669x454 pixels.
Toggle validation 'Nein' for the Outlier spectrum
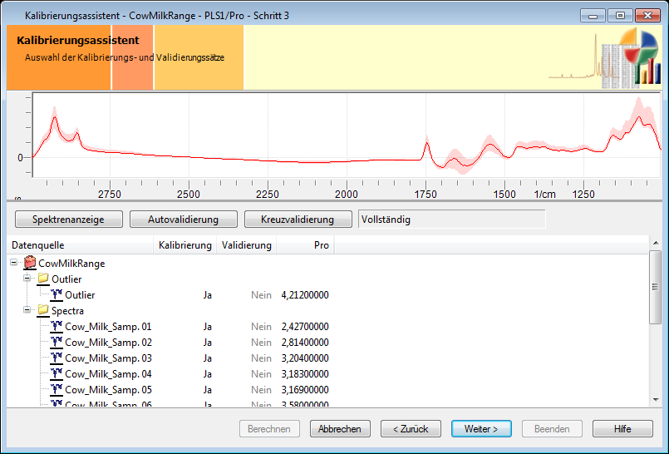point(261,295)
